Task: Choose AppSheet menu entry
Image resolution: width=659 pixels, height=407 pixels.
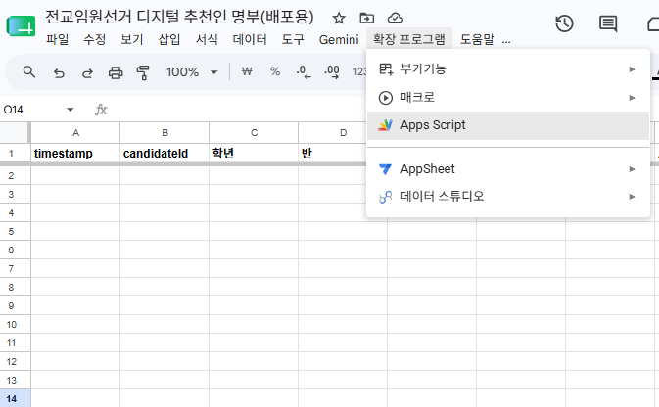Action: (508, 169)
